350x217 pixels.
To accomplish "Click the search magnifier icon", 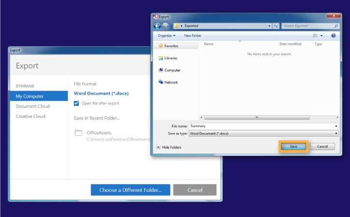I will (x=336, y=26).
